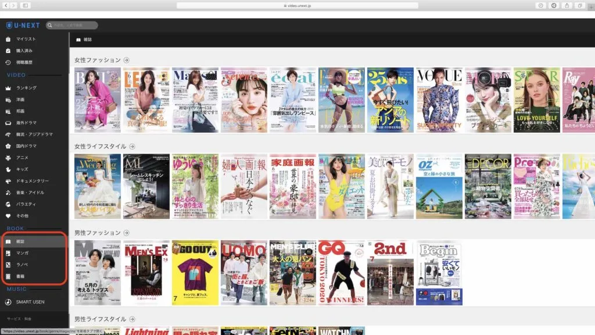This screenshot has height=335, width=595.
Task: Open the ELLE DECOR magazine cover
Action: tap(488, 187)
